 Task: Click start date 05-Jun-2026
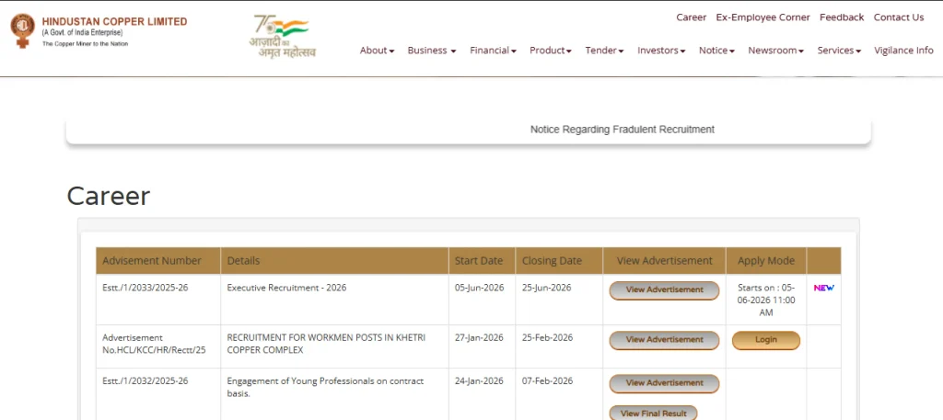479,288
